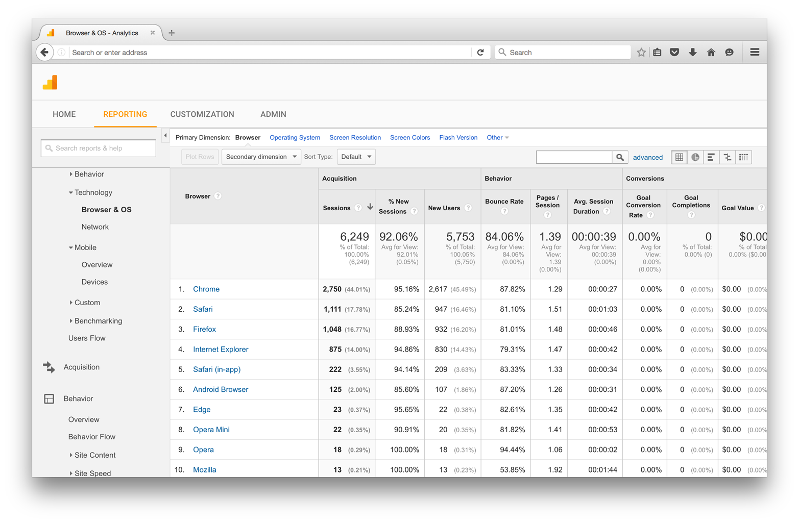The width and height of the screenshot is (799, 523).
Task: Select the data table view icon
Action: click(679, 157)
